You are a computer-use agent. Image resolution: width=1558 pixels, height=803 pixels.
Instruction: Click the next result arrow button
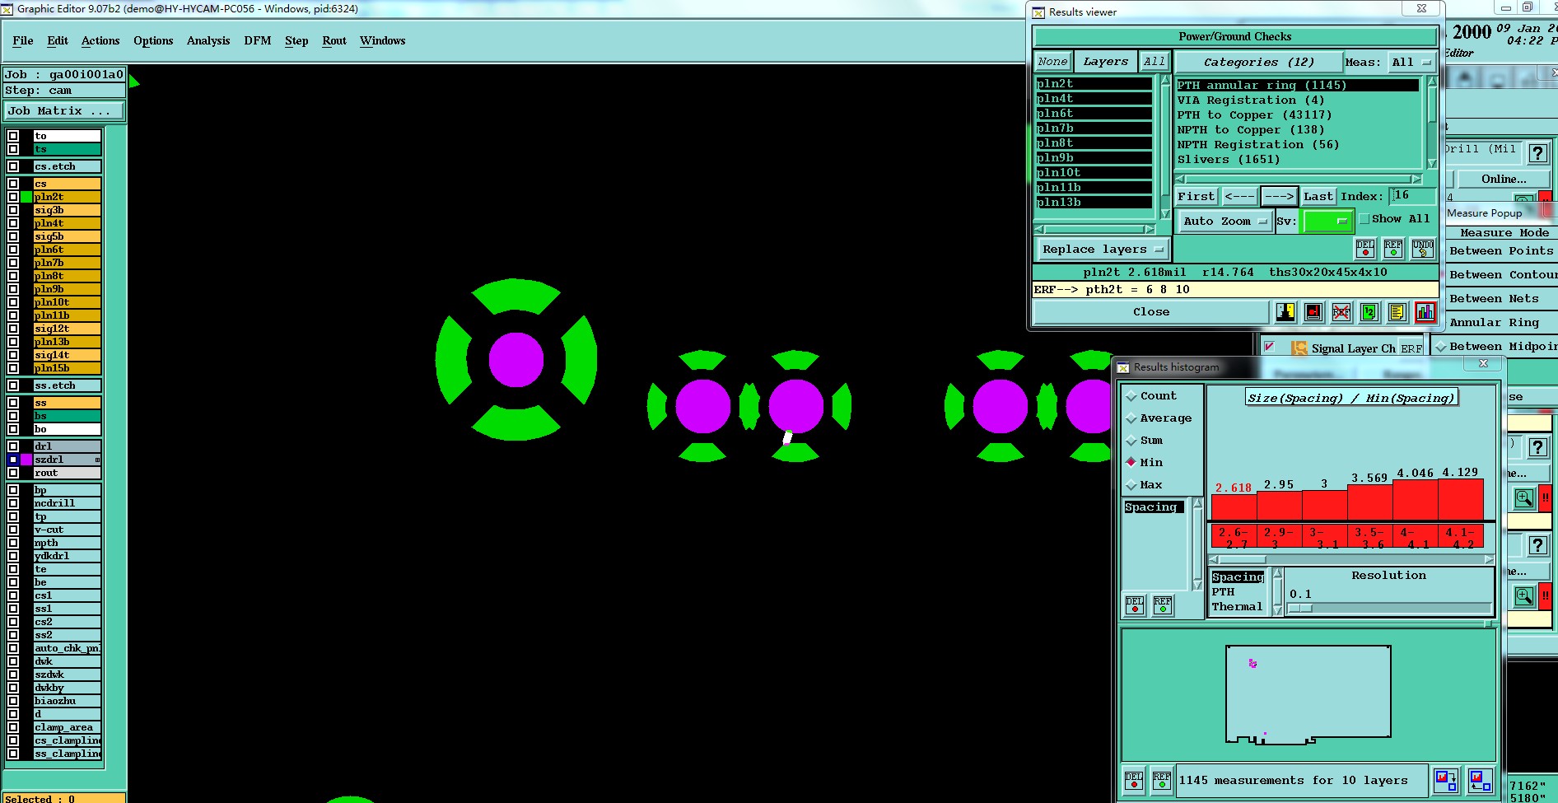click(1279, 196)
